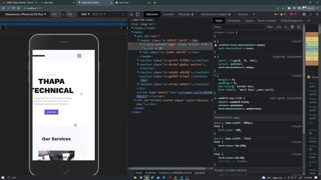Open taskbar search
Viewport: 321px width, 180px height.
(x=9, y=177)
